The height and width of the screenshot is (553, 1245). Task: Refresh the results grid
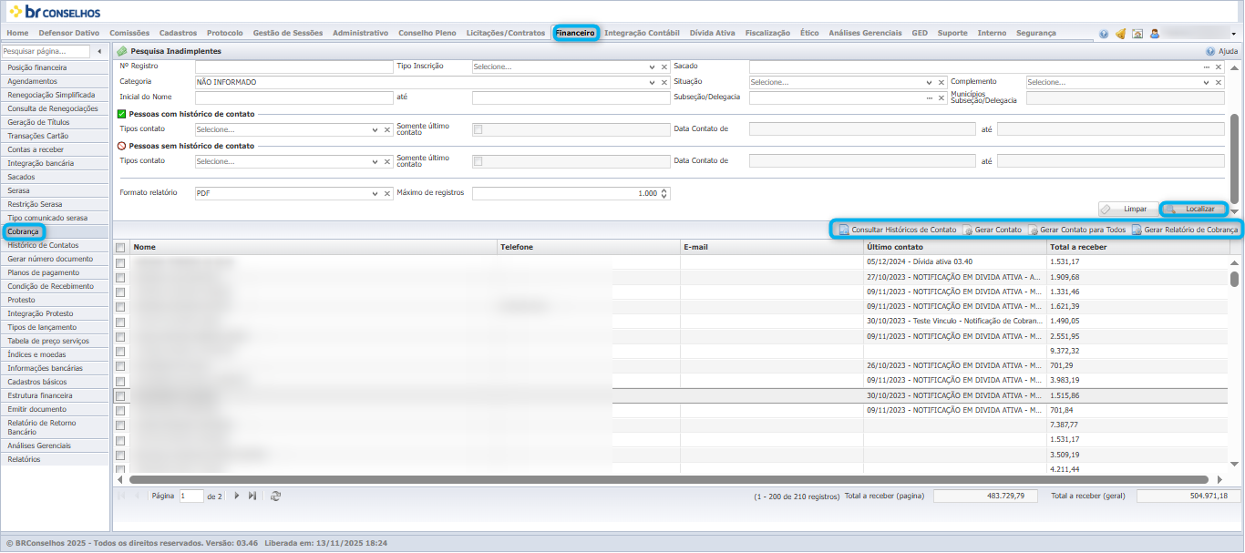(275, 496)
